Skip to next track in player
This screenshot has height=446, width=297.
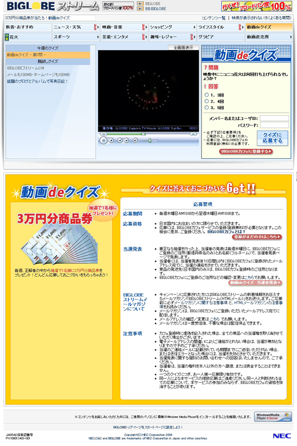pos(126,141)
